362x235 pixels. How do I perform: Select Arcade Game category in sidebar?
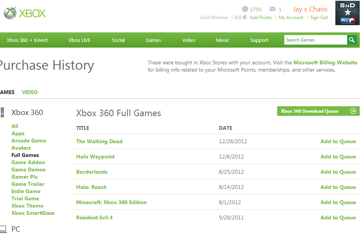[29, 141]
